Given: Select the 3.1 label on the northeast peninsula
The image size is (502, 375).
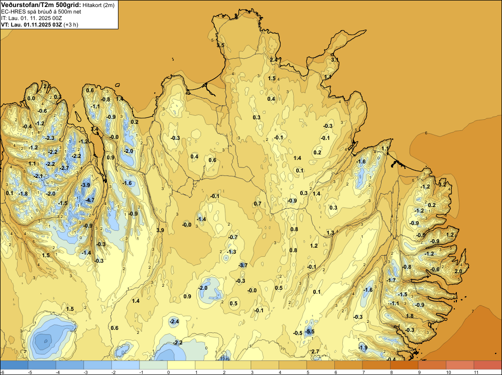Looking at the screenshot, I should pos(334,60).
